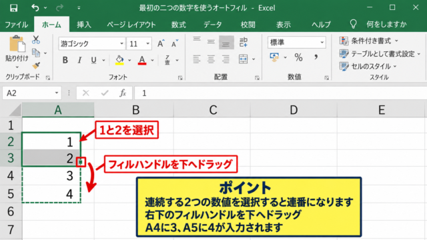Open fill color palette arrow
427x240 pixels.
(129, 60)
